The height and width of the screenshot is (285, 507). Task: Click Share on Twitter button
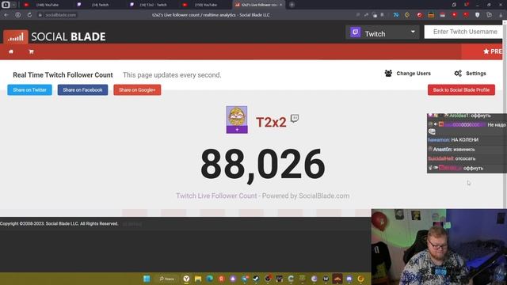pos(30,89)
